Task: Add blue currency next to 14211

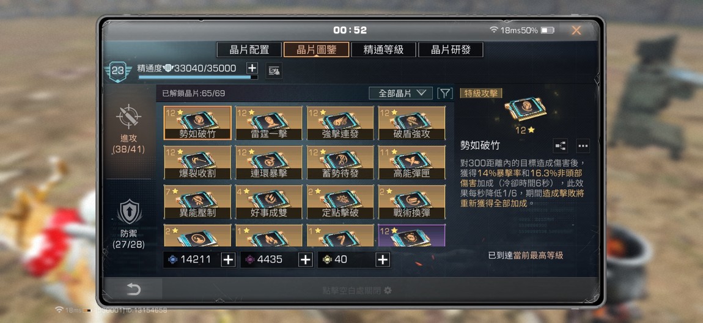Action: [x=228, y=259]
